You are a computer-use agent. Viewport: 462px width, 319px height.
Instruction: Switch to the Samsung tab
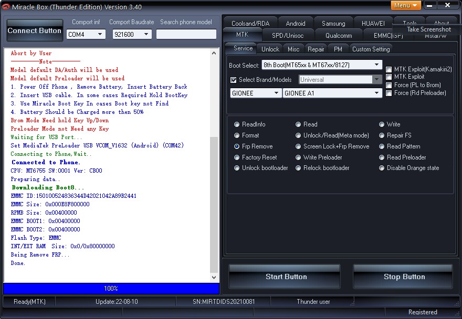[x=333, y=23]
